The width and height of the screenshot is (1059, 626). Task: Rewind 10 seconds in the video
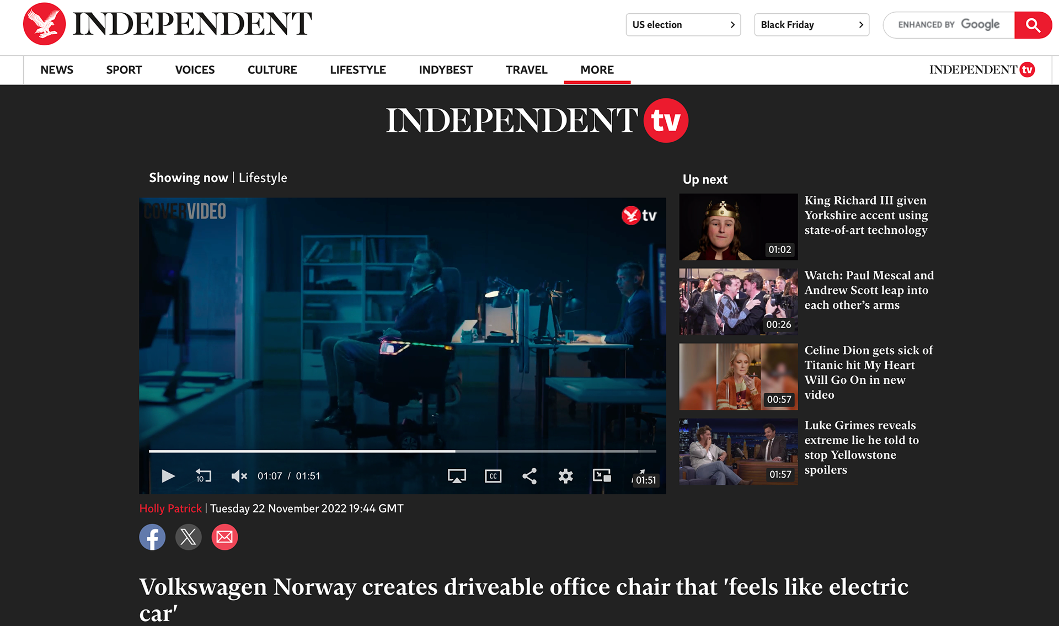pos(204,476)
